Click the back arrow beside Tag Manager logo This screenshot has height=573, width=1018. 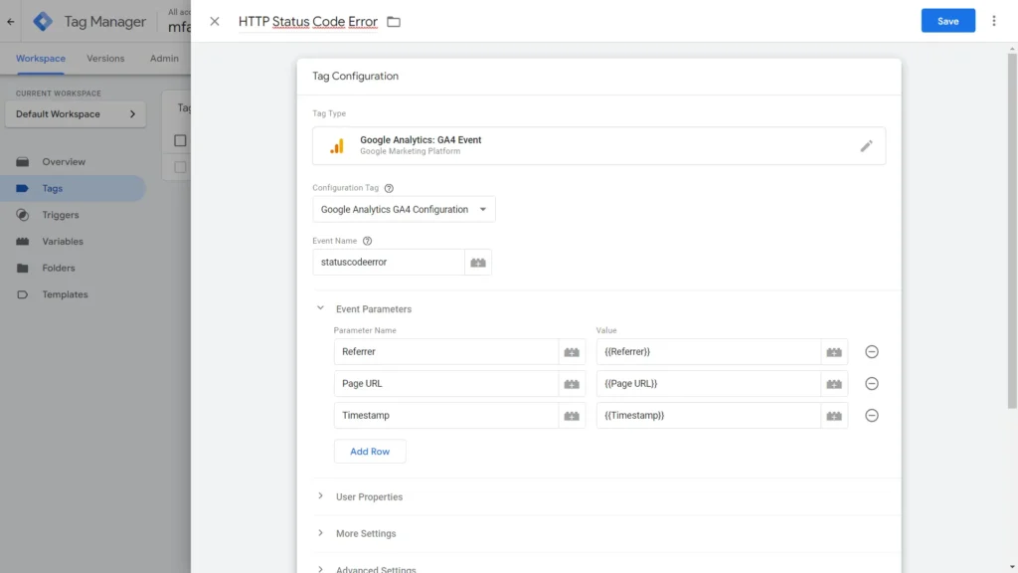(10, 20)
